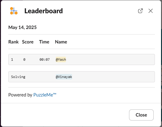
Task: Open the PuzzleMe™ link
Action: tap(45, 95)
